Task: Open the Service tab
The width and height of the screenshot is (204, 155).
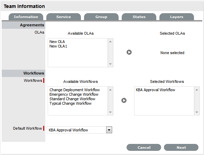Action: (x=64, y=17)
